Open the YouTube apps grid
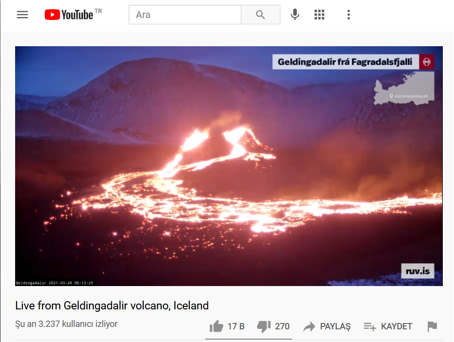 pos(319,15)
